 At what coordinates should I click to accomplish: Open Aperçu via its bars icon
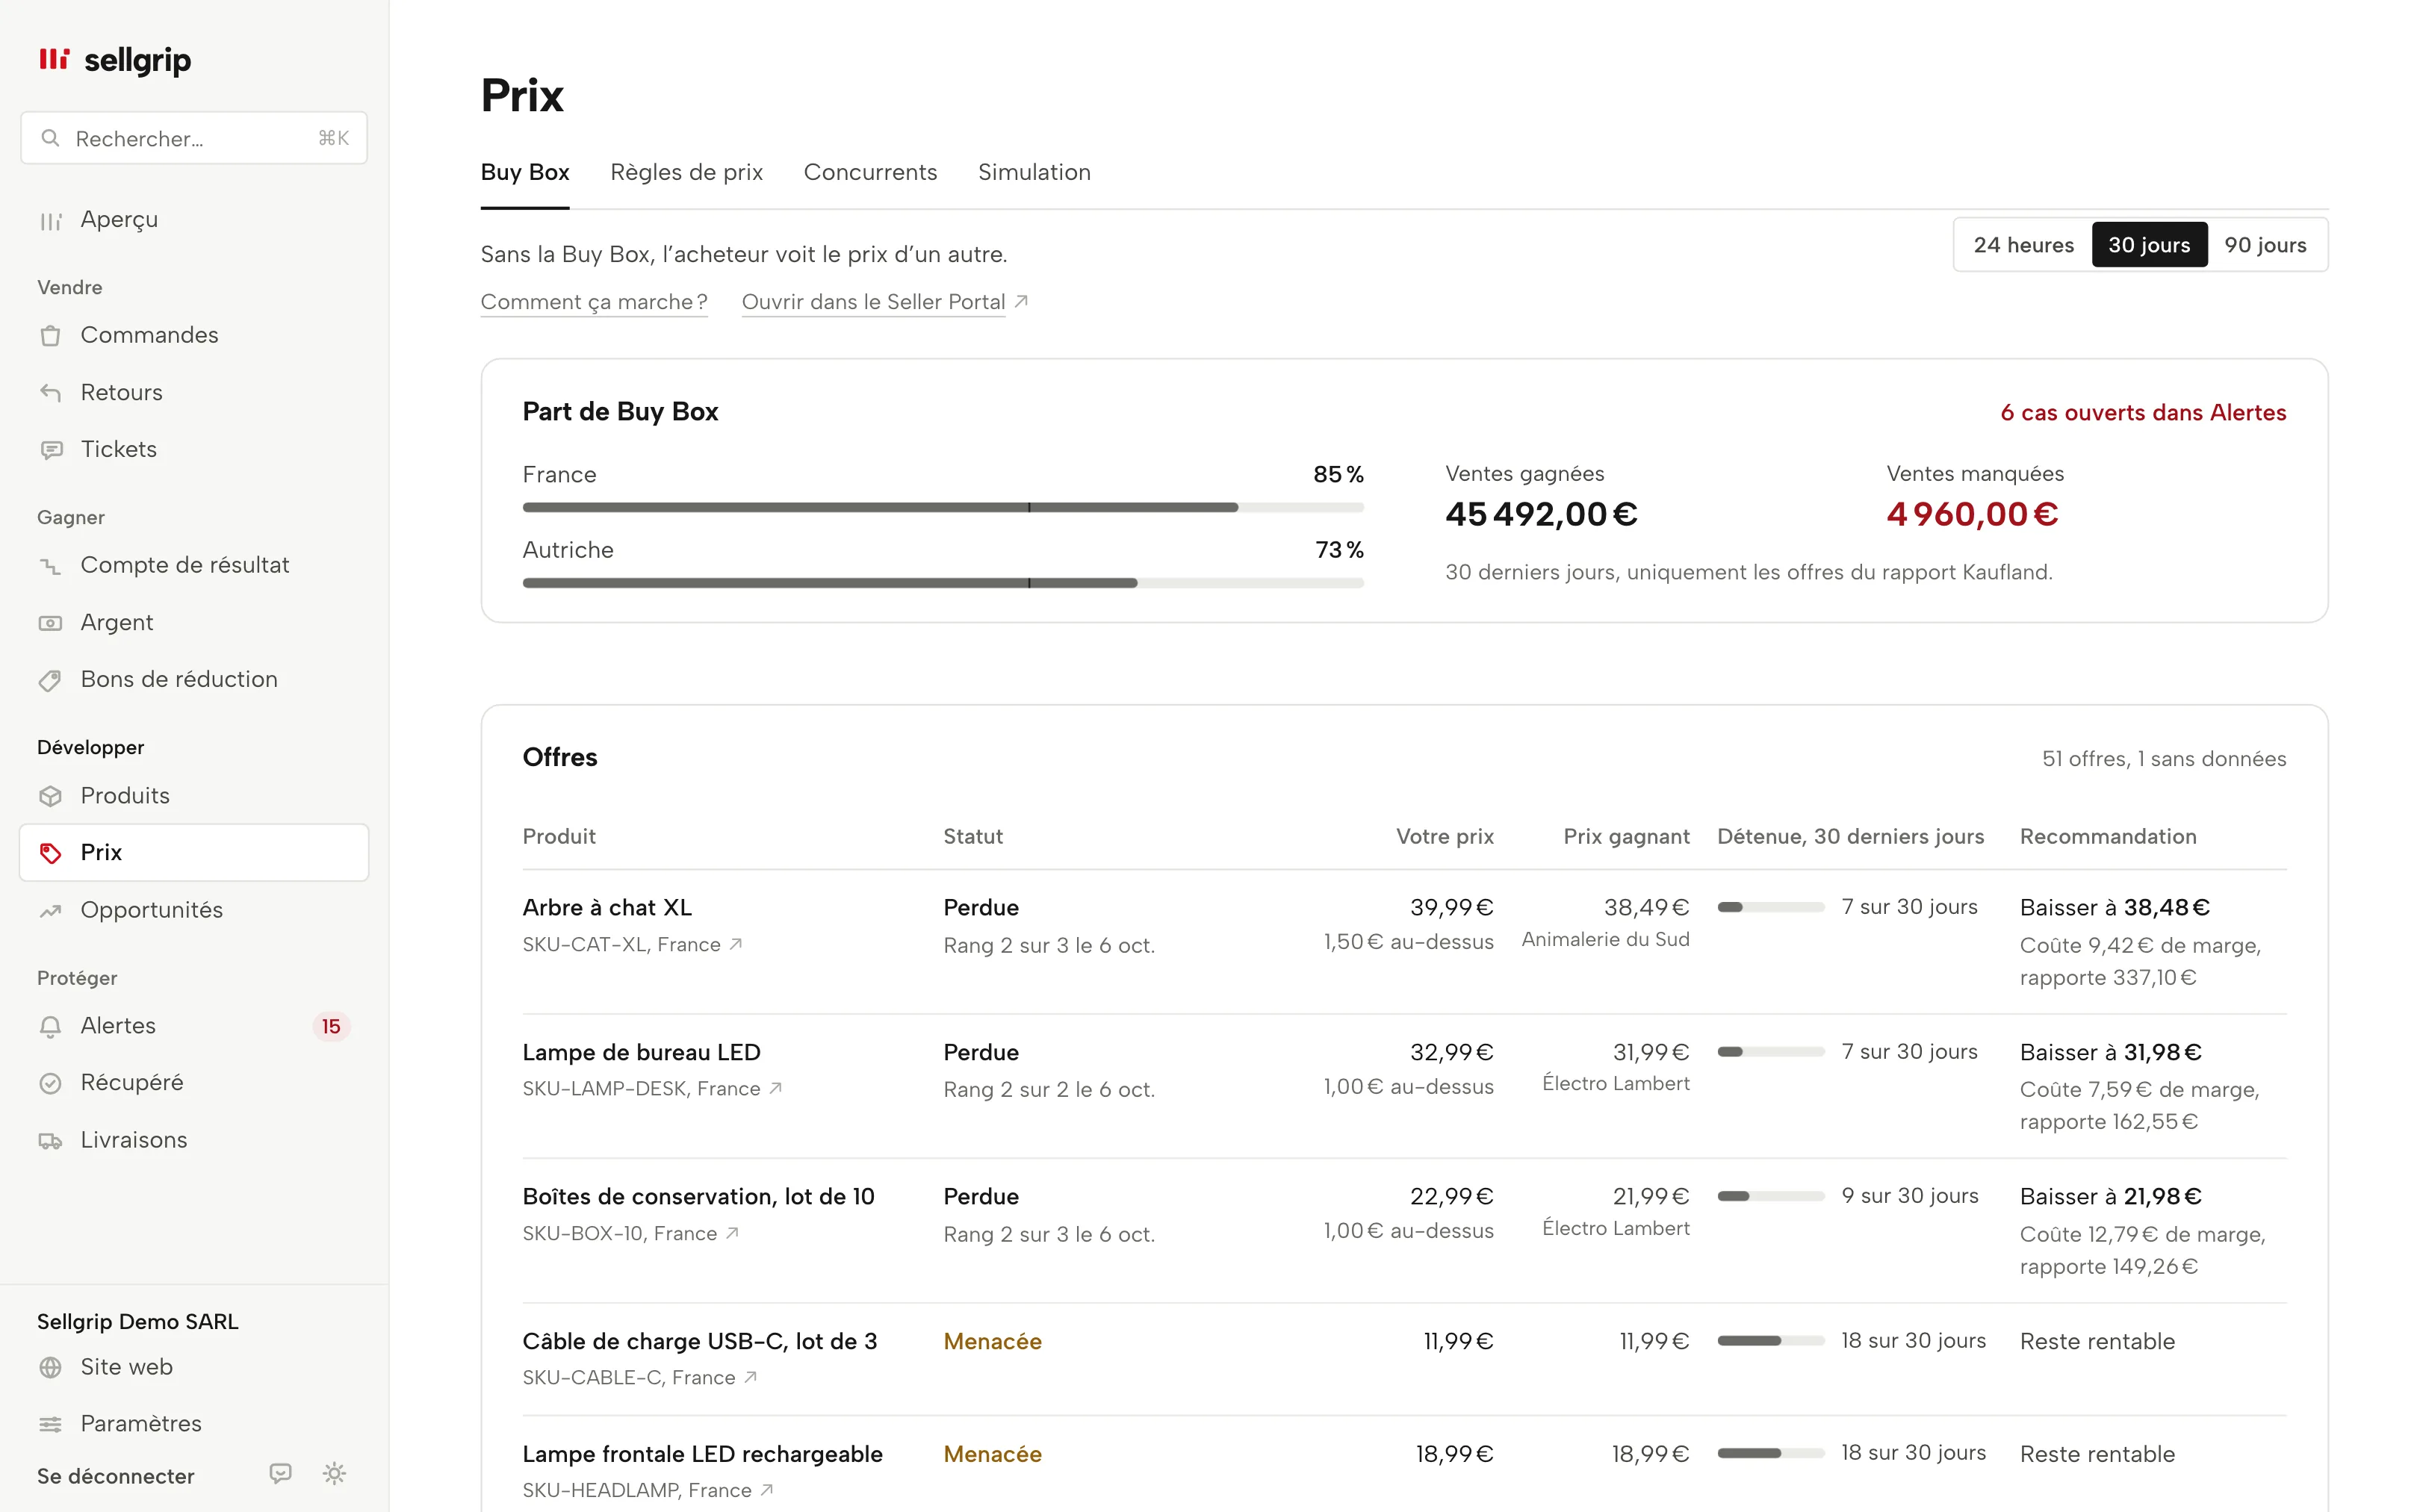tap(50, 220)
